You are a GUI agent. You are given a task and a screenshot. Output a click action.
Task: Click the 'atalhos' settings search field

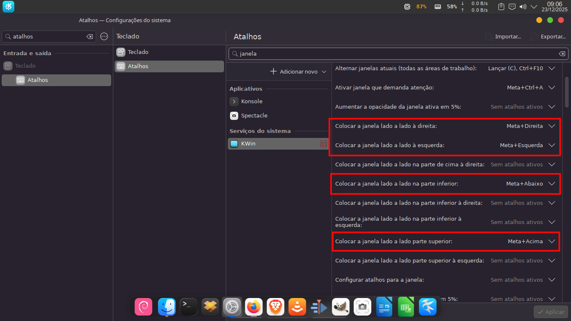48,37
